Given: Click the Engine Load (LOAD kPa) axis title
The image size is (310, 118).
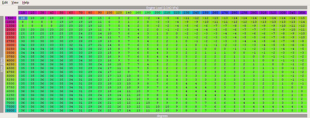Looking at the screenshot, I should (162, 8).
